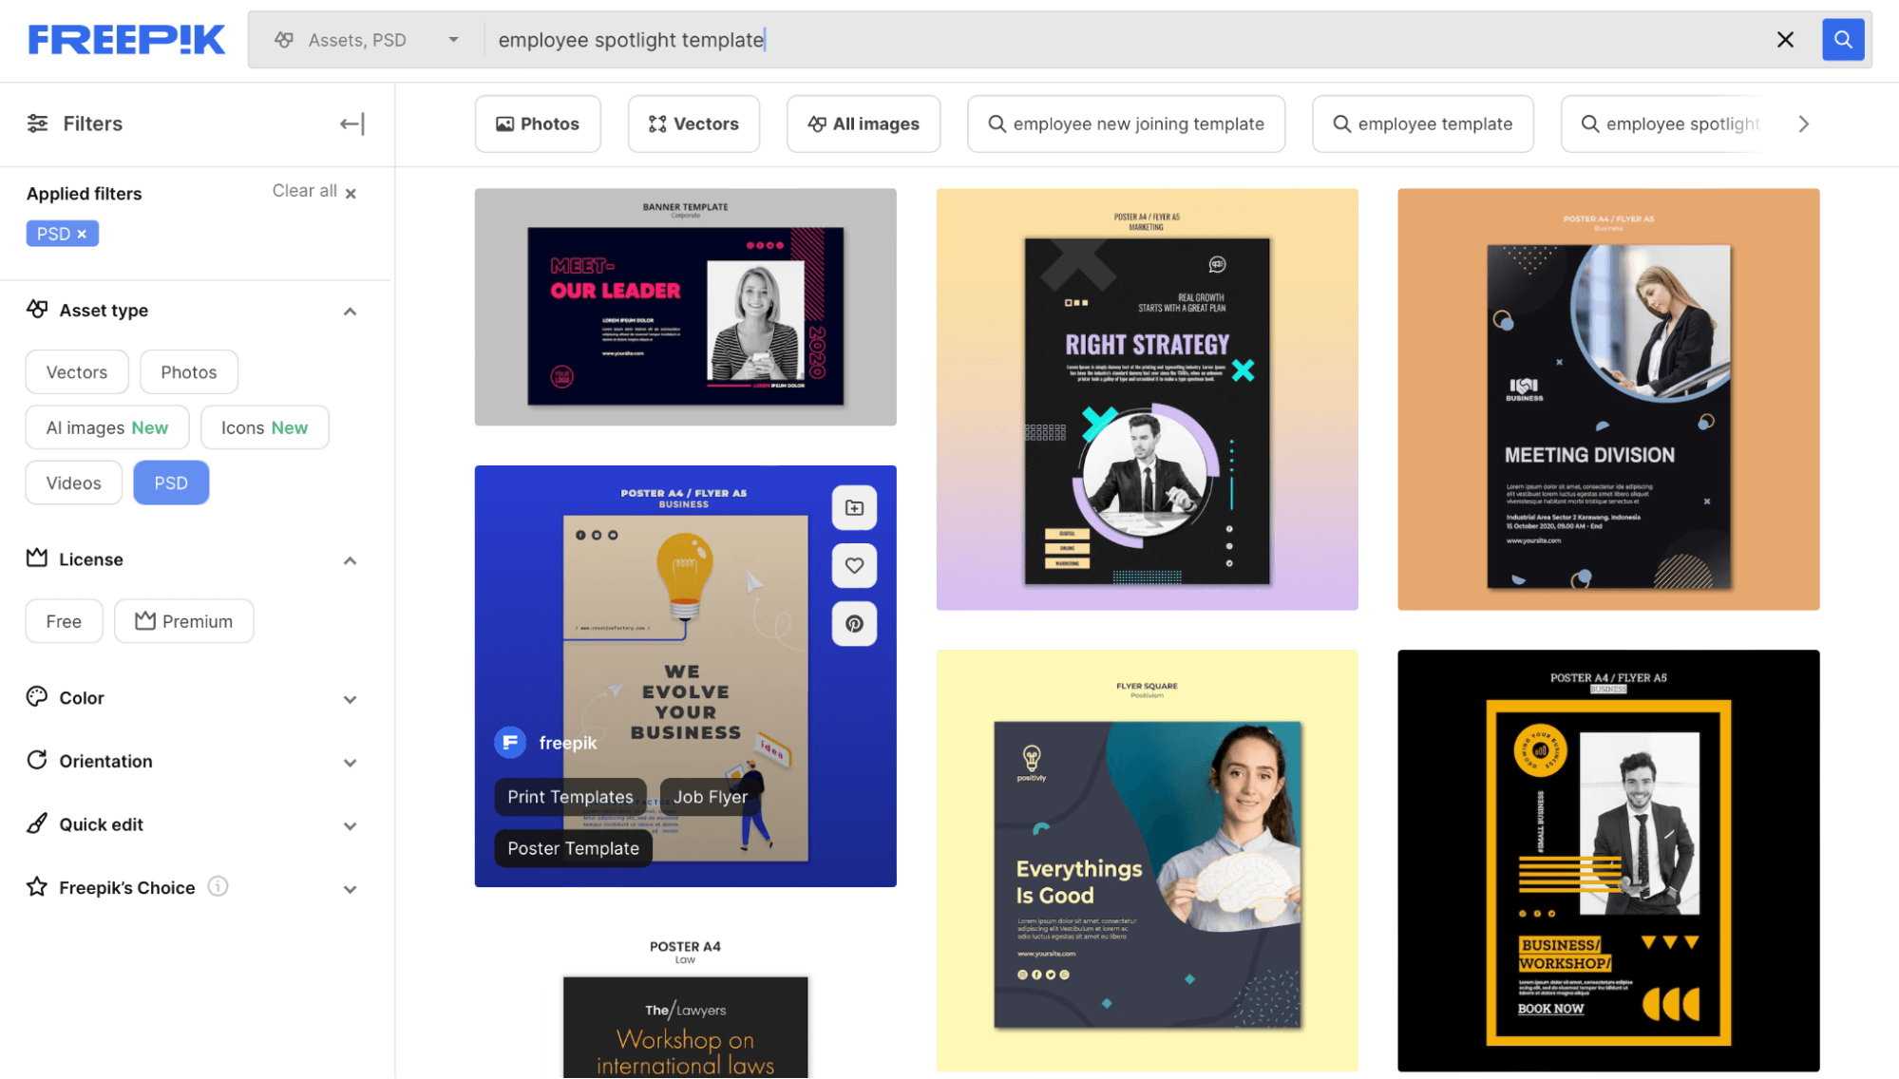Save the blue poster to collection
This screenshot has height=1079, width=1899.
[854, 508]
